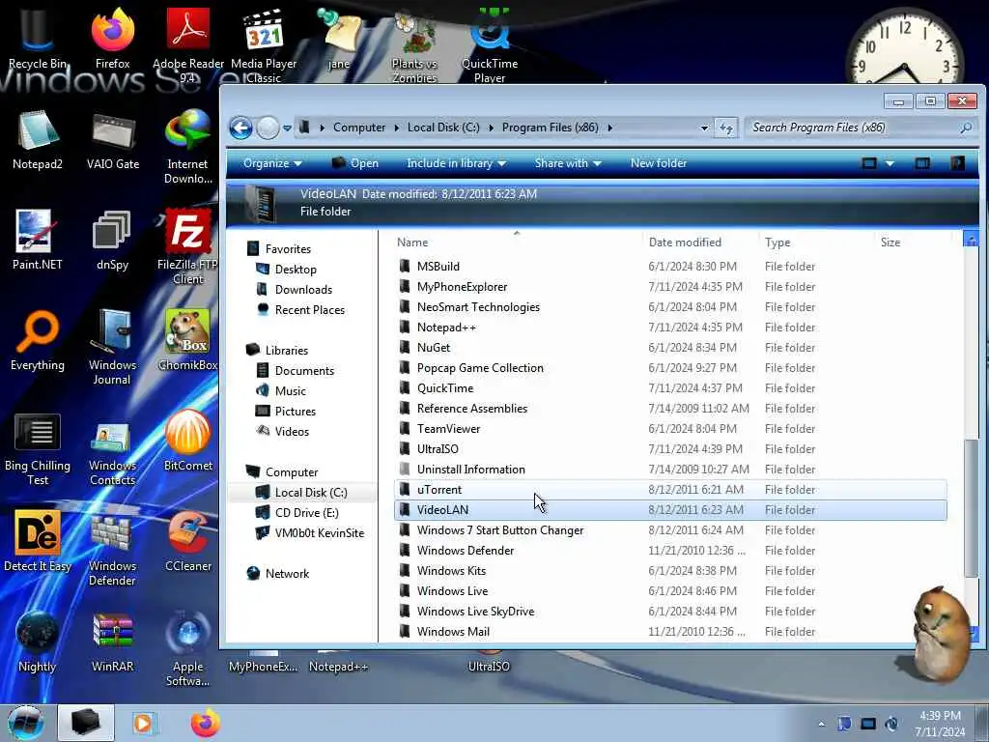Click the Explorer Back navigation arrow
The image size is (989, 742).
pyautogui.click(x=240, y=128)
